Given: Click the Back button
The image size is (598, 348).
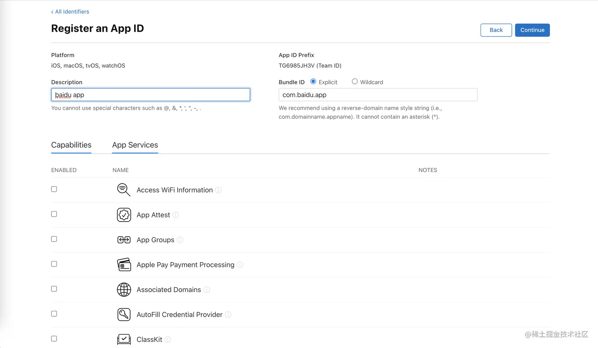Looking at the screenshot, I should [x=496, y=30].
